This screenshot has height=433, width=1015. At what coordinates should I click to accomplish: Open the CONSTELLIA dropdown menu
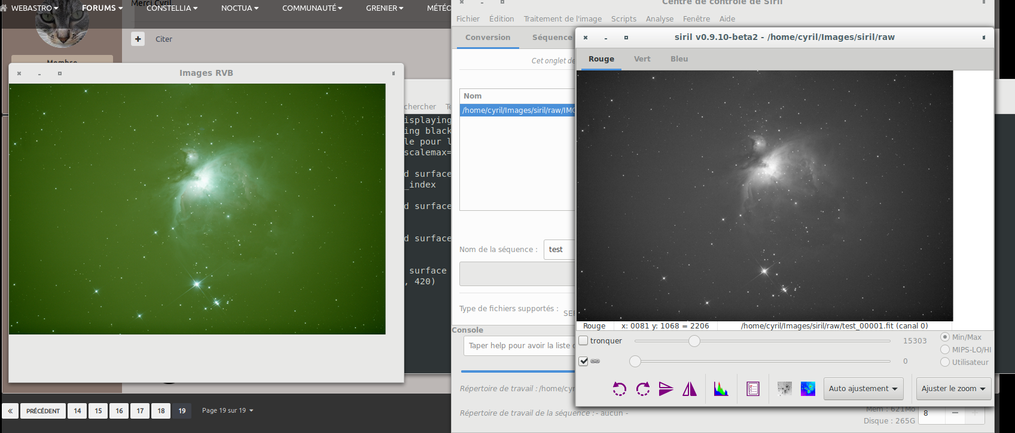point(172,8)
